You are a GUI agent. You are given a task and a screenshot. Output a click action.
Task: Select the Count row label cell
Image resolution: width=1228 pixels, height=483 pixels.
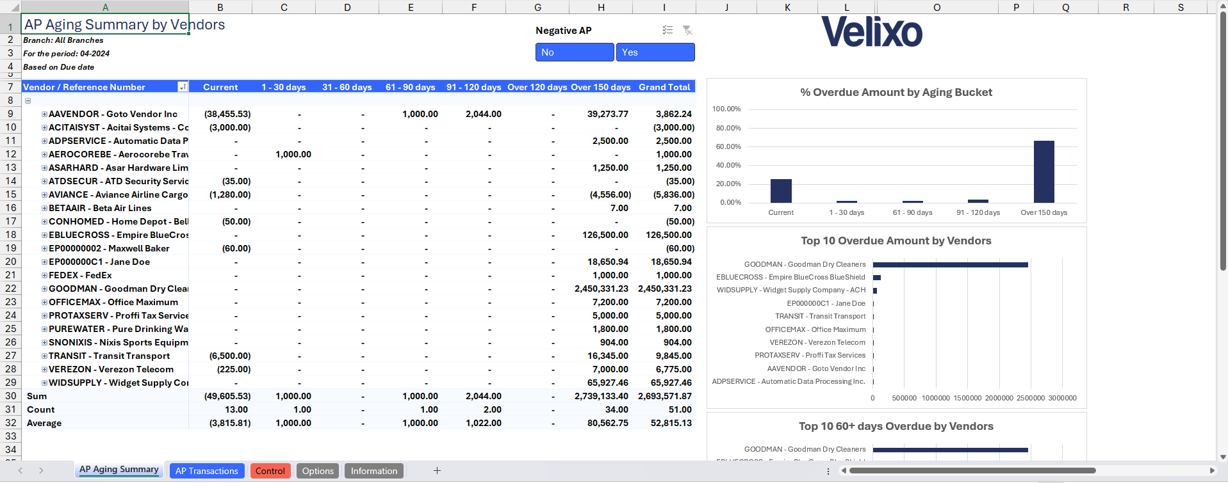[105, 409]
